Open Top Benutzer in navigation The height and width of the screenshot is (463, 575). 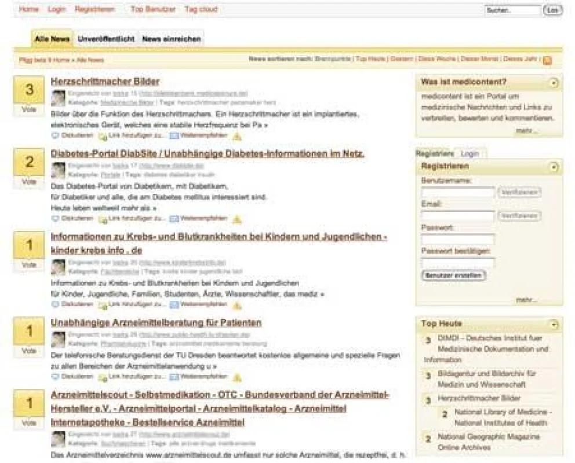pos(153,9)
